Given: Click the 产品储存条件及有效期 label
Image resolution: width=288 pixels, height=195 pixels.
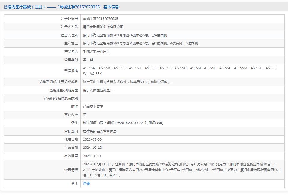Looking at the screenshot, I should pyautogui.click(x=61, y=98).
